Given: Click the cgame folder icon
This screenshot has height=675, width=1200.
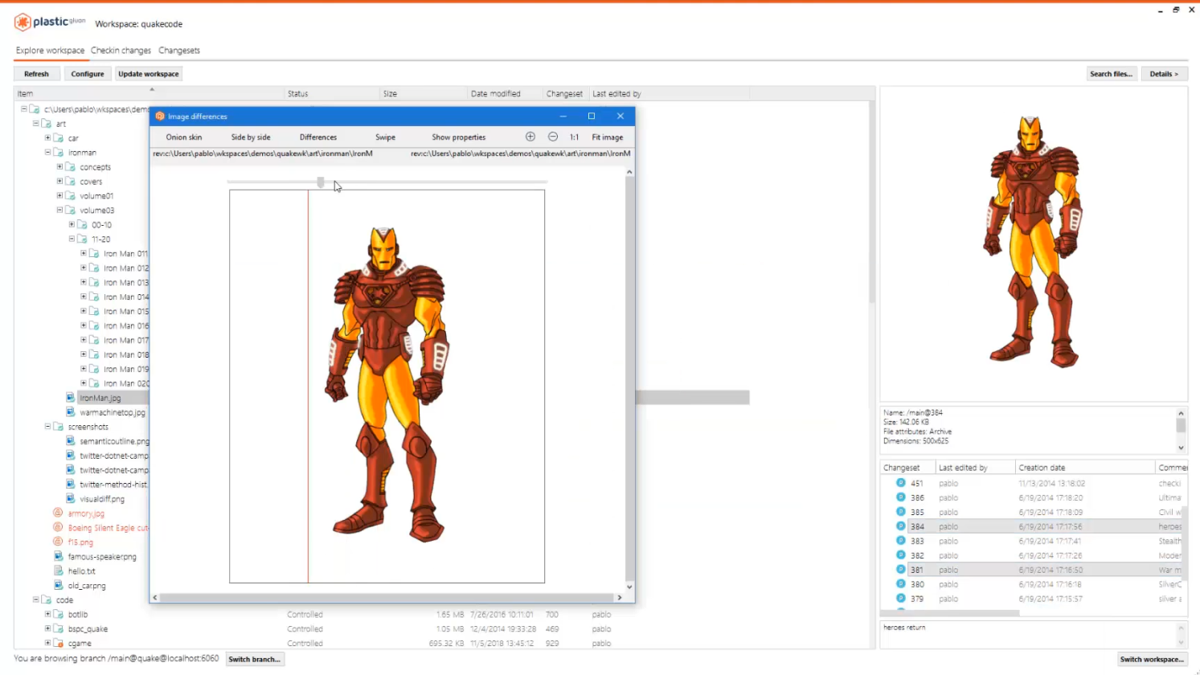Looking at the screenshot, I should [59, 643].
